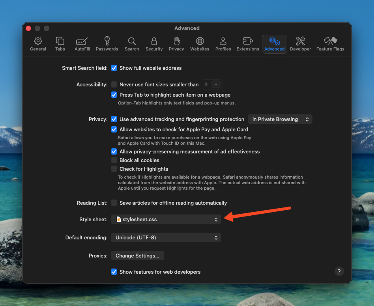Select the AutoFill icon
The width and height of the screenshot is (374, 306).
(82, 43)
